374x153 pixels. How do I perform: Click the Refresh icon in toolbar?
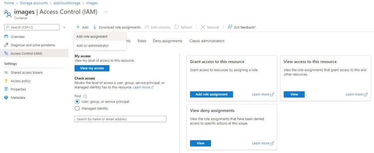(176, 27)
